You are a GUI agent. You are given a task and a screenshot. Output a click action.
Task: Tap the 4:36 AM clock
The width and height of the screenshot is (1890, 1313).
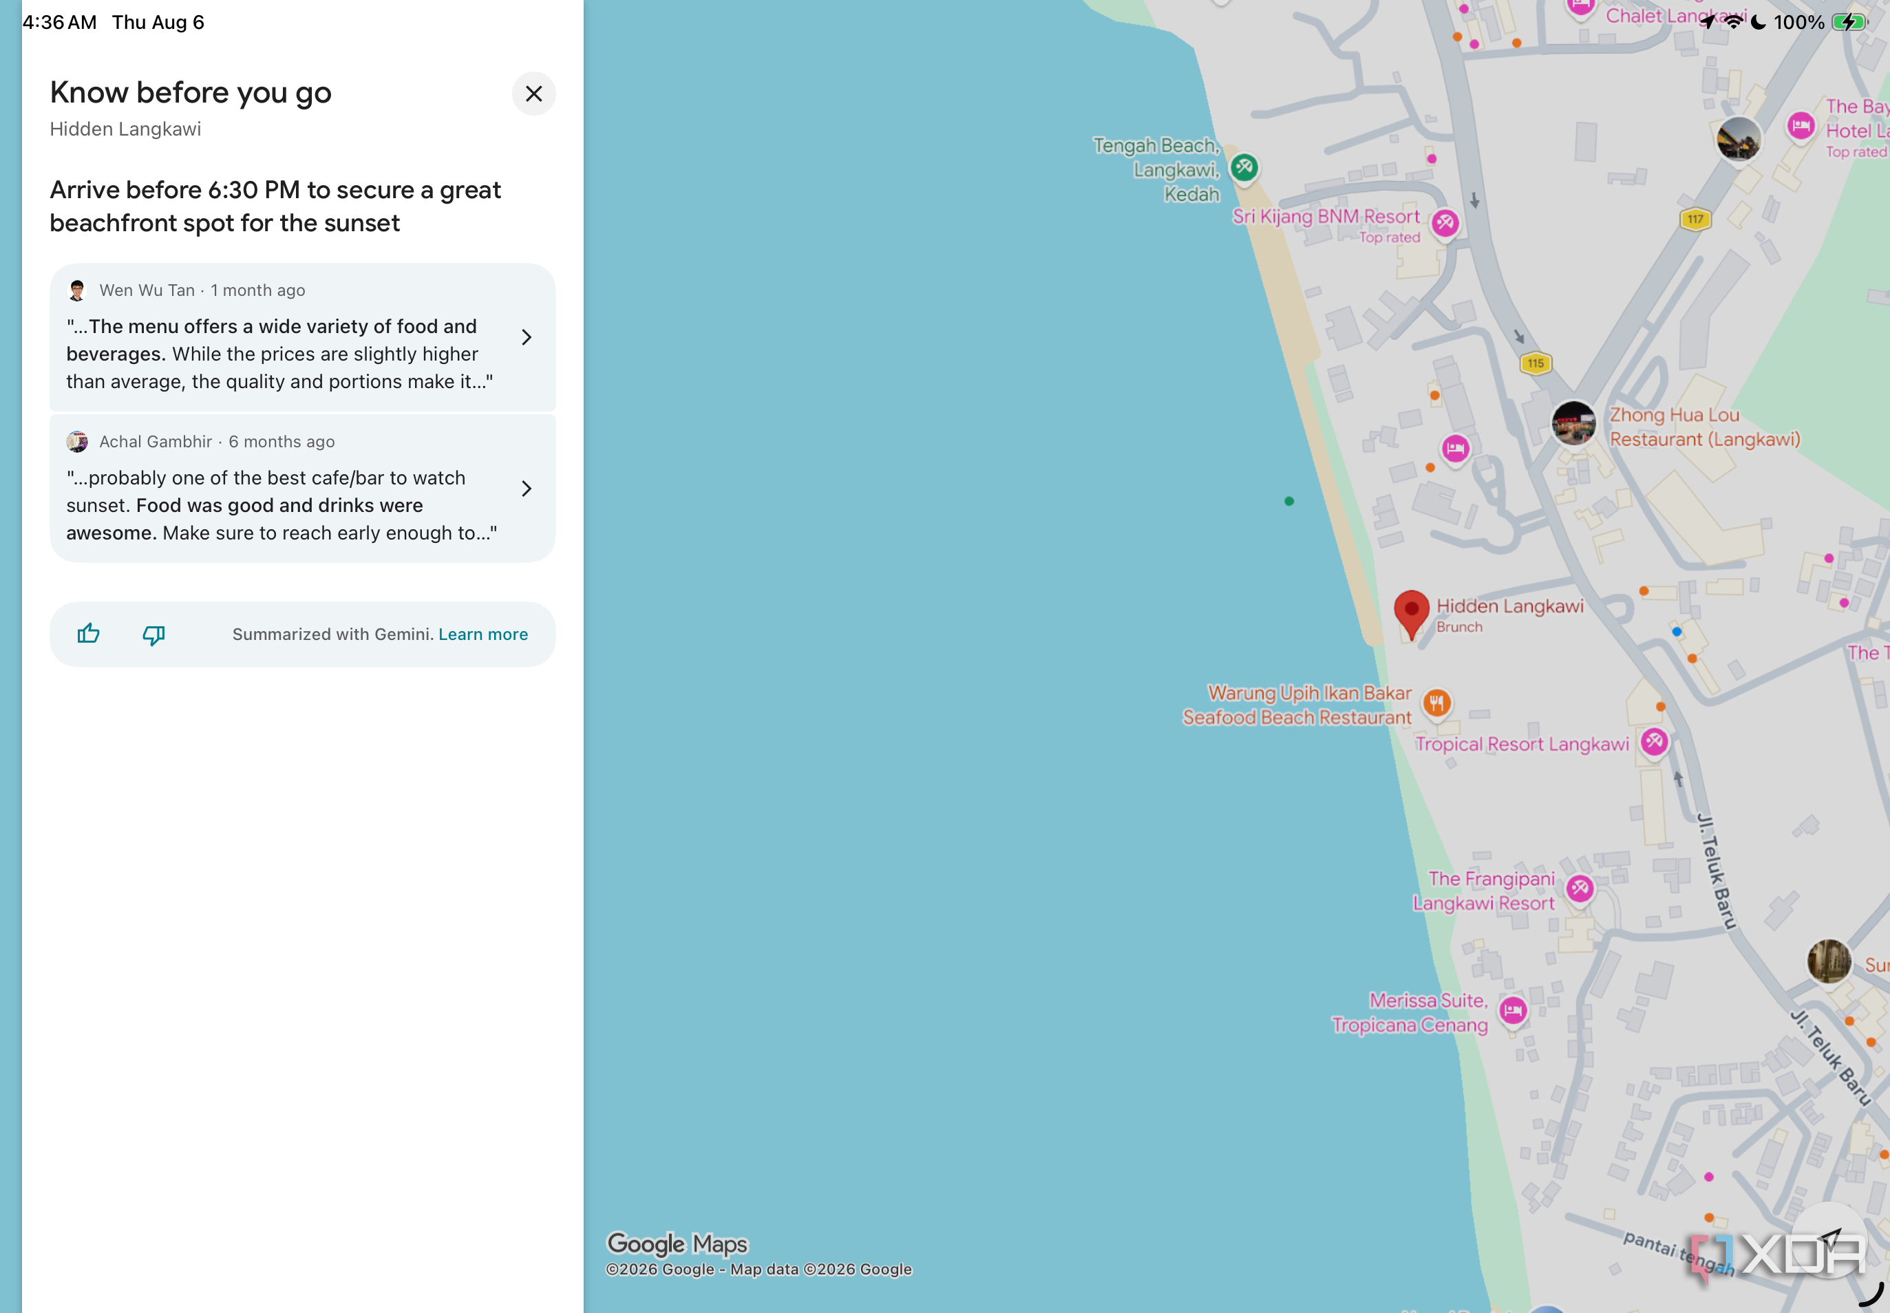59,22
